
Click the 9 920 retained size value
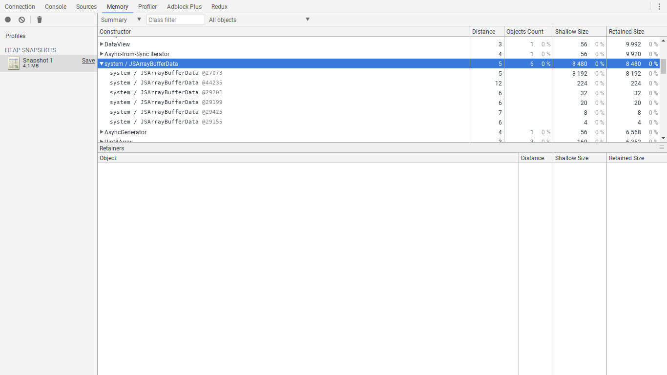click(x=633, y=54)
